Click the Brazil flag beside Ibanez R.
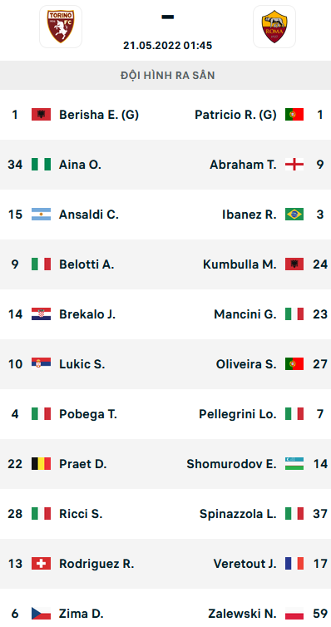 coord(294,215)
